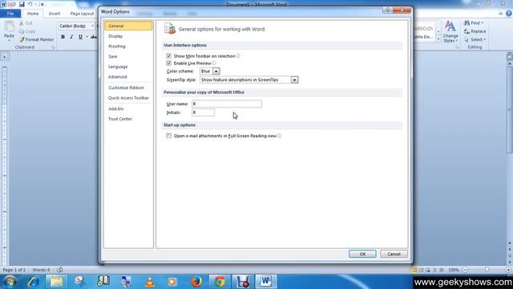Viewport: 513px width, 289px height.
Task: Click the Format Painter brush icon
Action: click(x=22, y=39)
